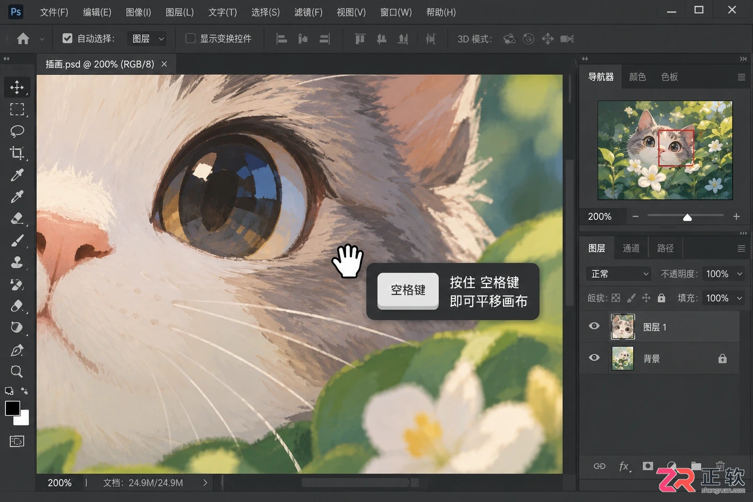The image size is (753, 502).
Task: Open the 正常 blend mode dropdown
Action: click(x=619, y=274)
